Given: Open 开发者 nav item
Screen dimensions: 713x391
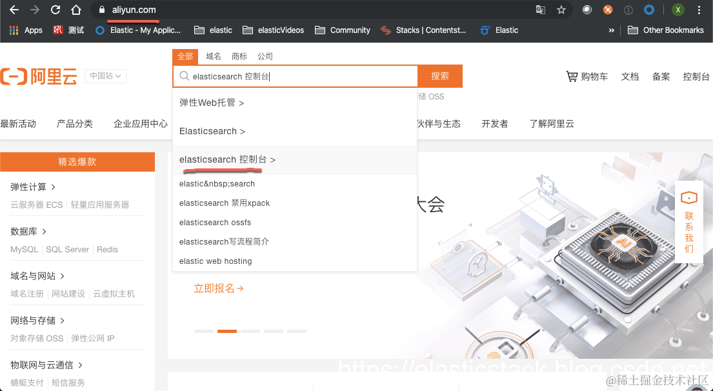Looking at the screenshot, I should [x=495, y=124].
